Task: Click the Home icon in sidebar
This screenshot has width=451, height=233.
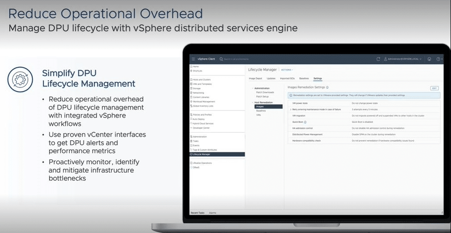Action: click(x=191, y=67)
